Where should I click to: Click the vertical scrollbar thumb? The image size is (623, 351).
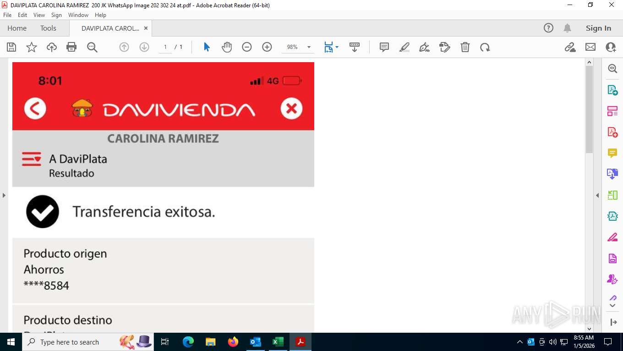point(590,110)
